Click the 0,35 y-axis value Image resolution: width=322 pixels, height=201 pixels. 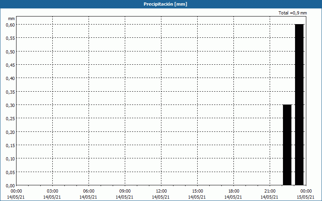coord(10,92)
